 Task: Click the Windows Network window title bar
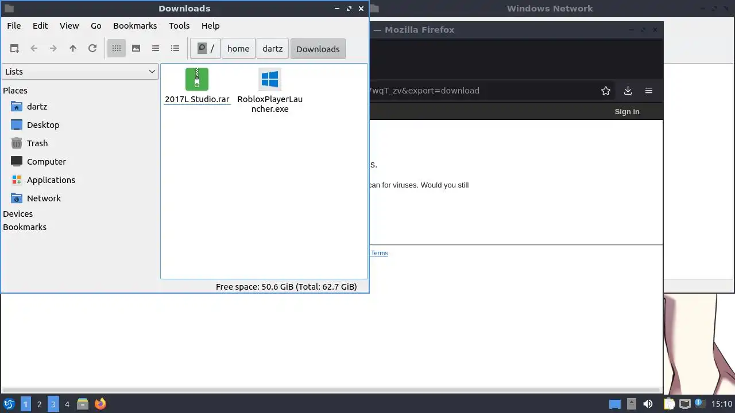tap(550, 9)
